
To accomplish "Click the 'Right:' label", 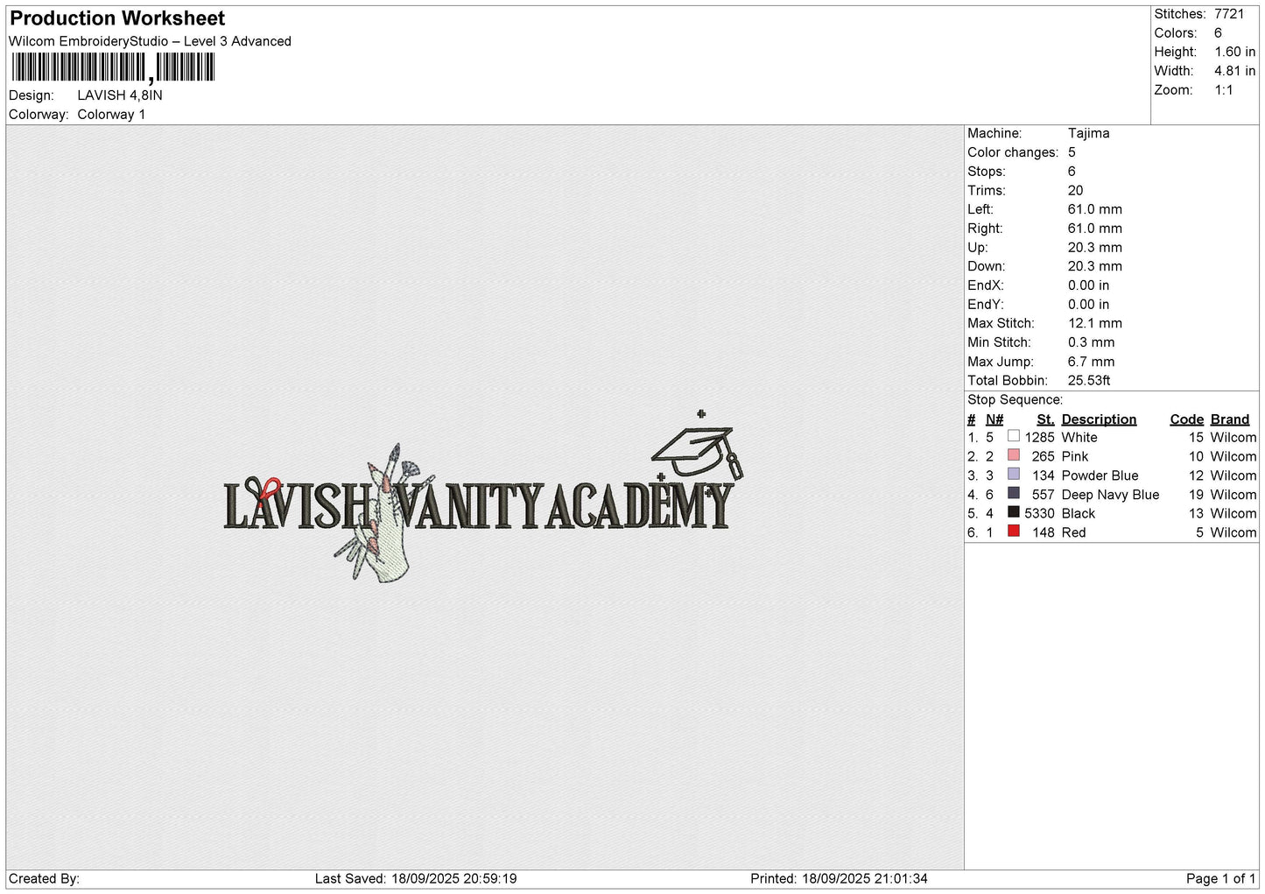I will pyautogui.click(x=985, y=229).
